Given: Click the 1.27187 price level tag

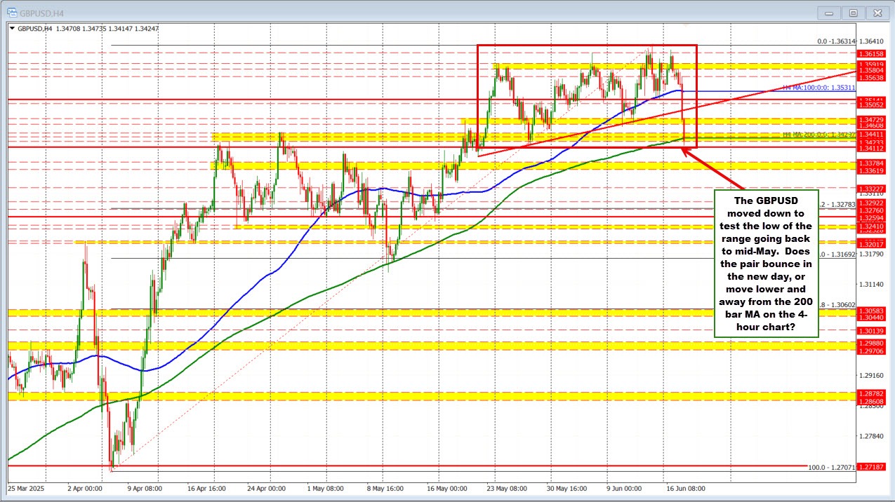Looking at the screenshot, I should [870, 466].
